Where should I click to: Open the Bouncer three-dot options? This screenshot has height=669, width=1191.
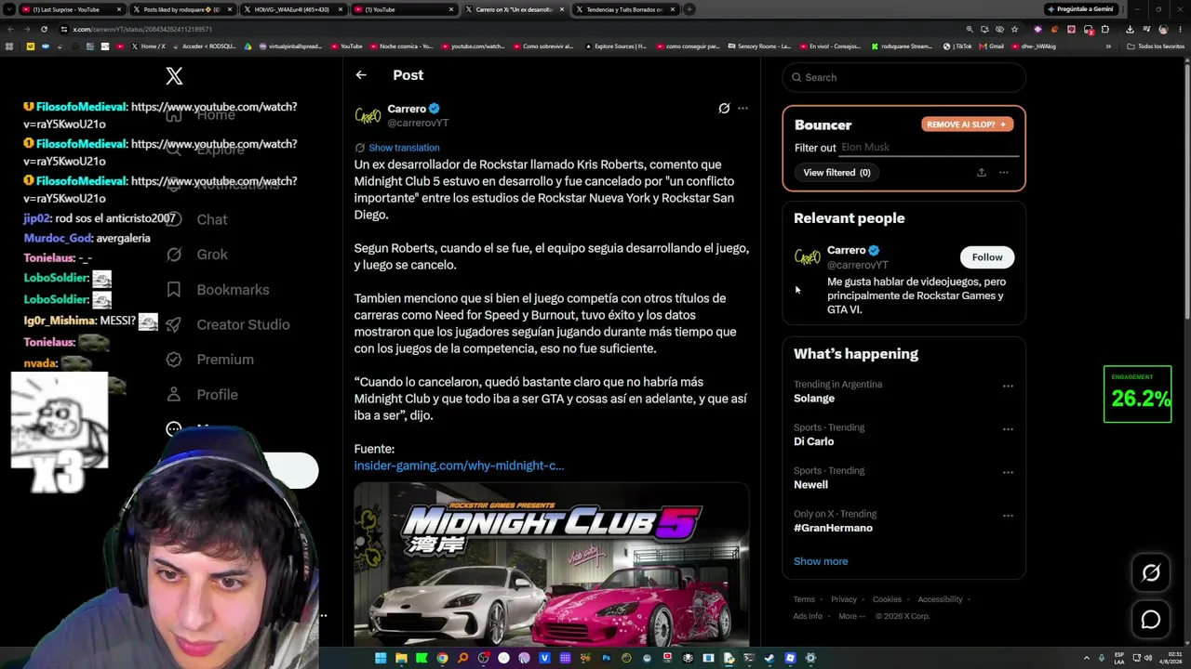point(1003,173)
